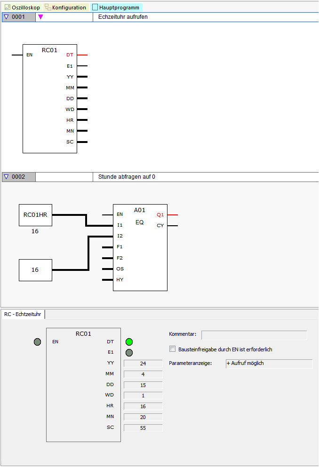Click the Oszilloskop tab icon
Viewport: 319px width, 467px height.
point(8,7)
